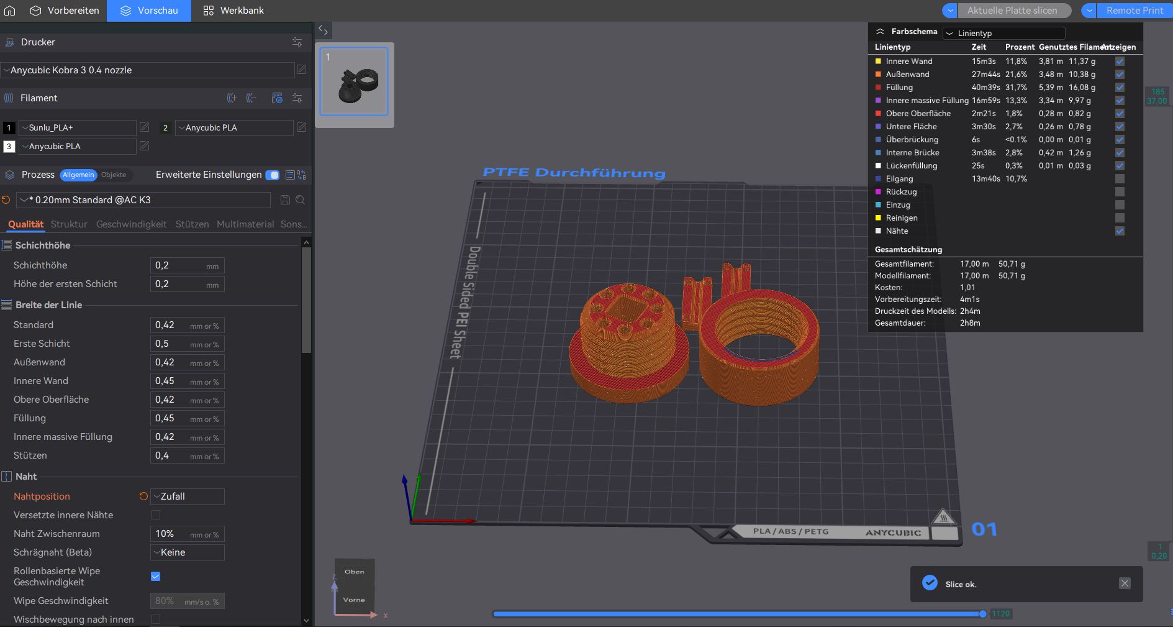Edit the Sunlu_PLA+ filament preset
Image resolution: width=1173 pixels, height=627 pixels.
[144, 127]
